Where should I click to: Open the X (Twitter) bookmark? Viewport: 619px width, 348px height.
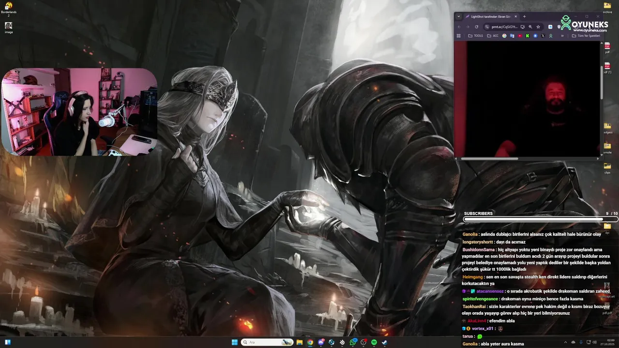[543, 36]
